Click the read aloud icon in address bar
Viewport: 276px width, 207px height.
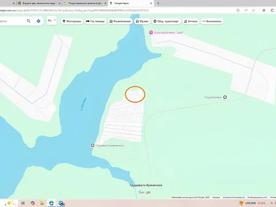point(246,10)
